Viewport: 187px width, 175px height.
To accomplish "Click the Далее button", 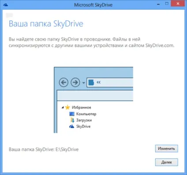I will click(167, 162).
